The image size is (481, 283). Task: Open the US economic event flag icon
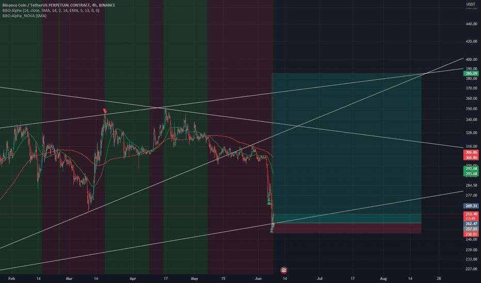pos(283,270)
